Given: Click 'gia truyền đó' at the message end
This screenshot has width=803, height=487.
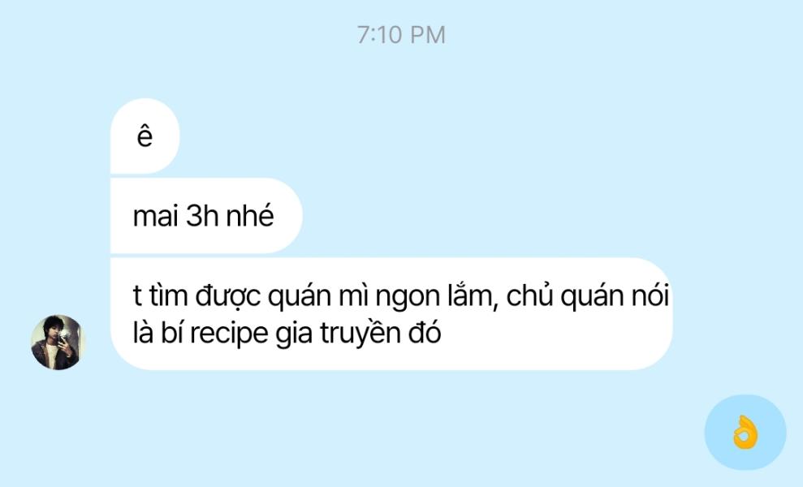Looking at the screenshot, I should tap(359, 334).
